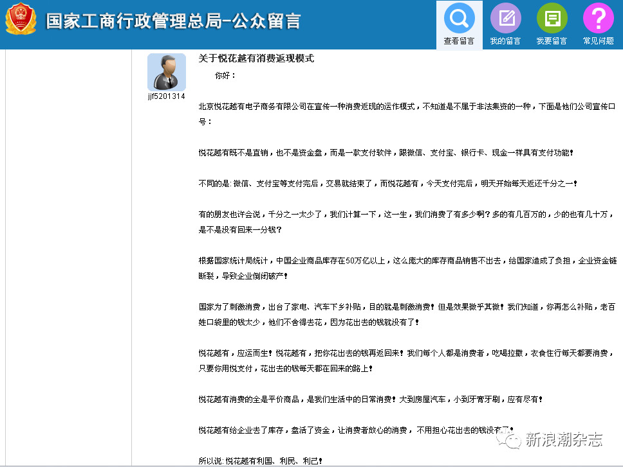Click message title 关于悦花越有消费返现模式

[x=256, y=58]
